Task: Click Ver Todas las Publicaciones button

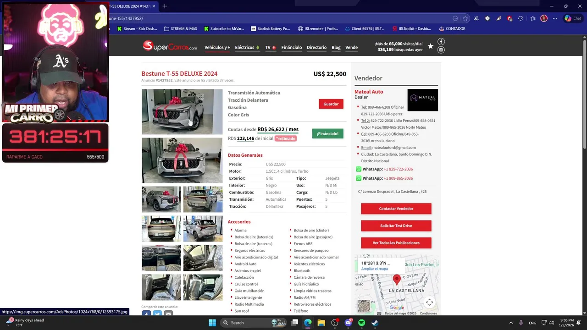Action: (396, 243)
